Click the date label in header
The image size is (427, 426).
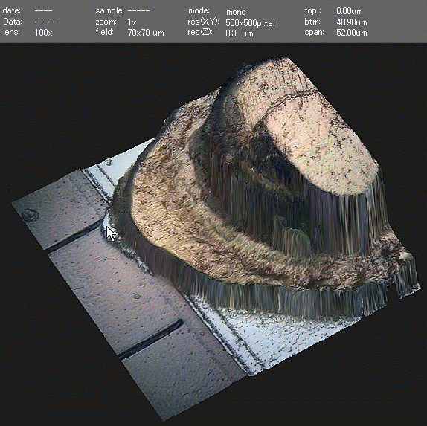coord(12,11)
